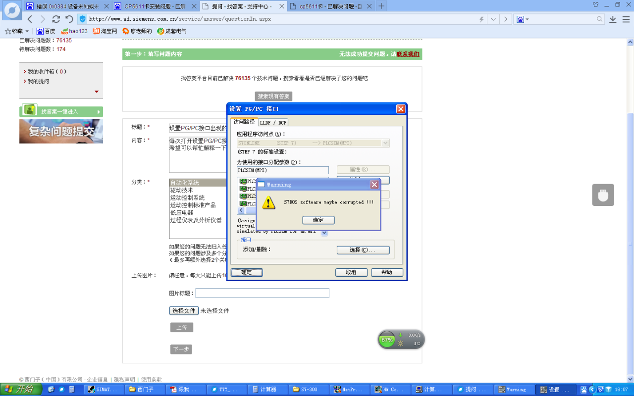
Task: Click the Windows 开始 start button
Action: (20, 389)
